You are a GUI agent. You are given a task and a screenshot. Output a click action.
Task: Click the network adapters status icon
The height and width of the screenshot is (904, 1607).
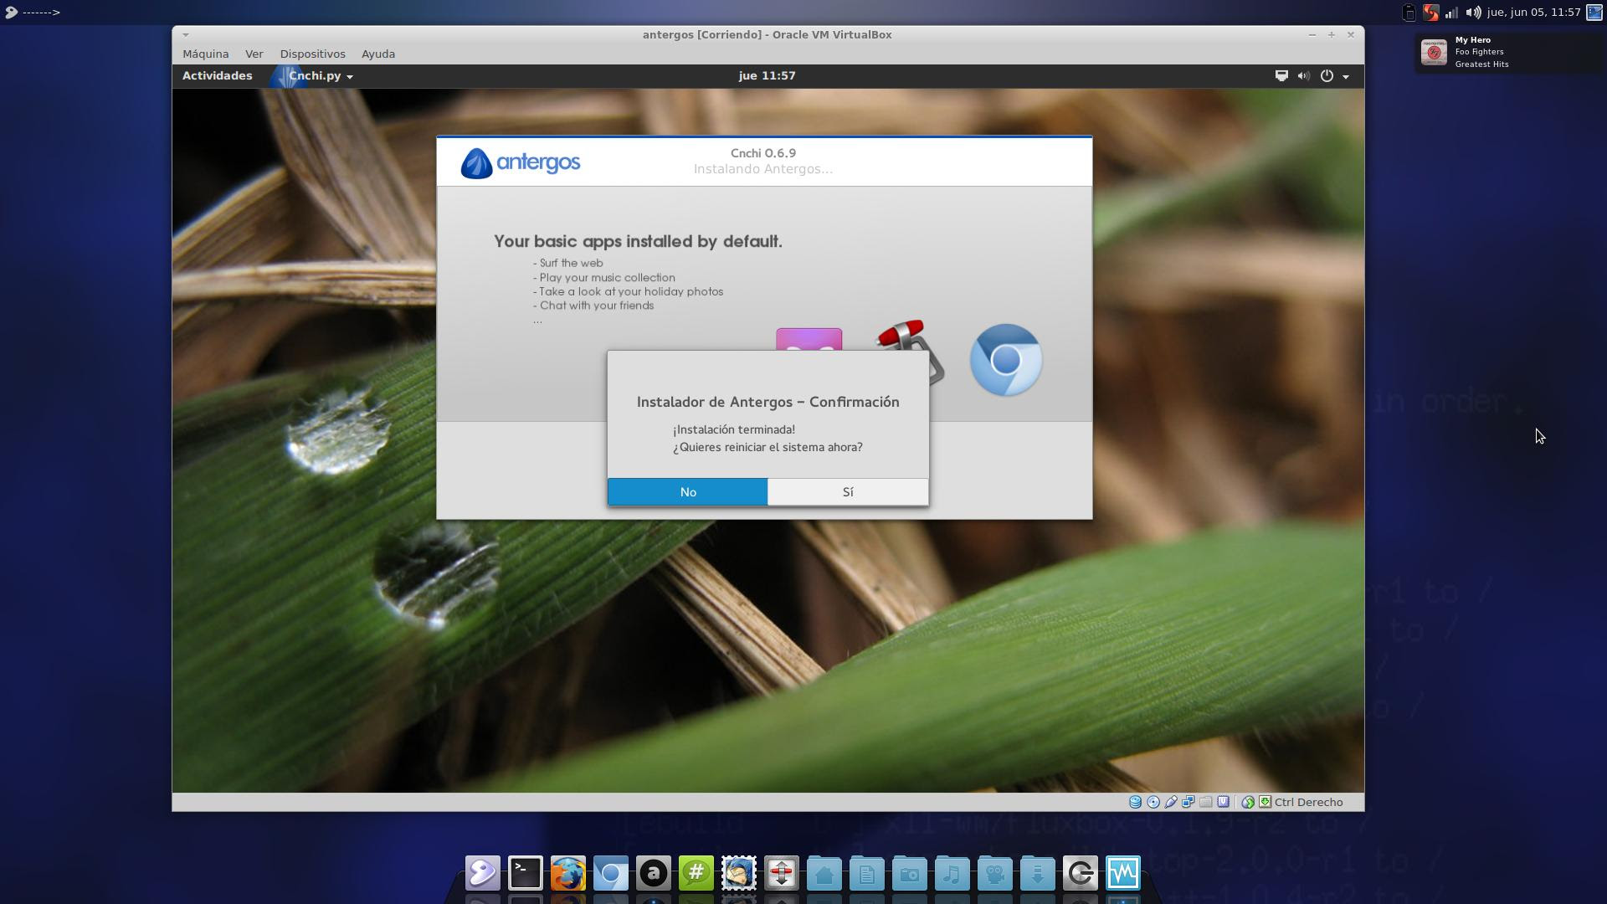[1188, 802]
